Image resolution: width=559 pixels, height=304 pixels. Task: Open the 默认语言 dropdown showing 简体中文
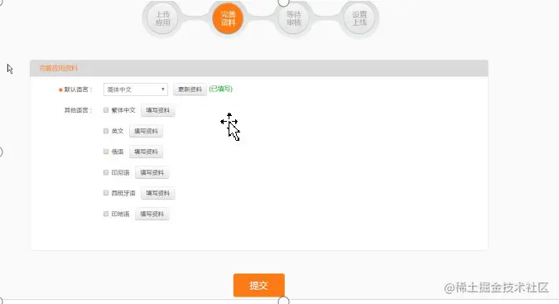[136, 89]
